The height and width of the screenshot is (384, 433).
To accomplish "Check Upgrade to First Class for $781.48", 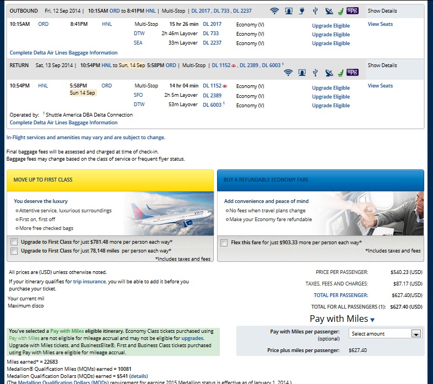I will 14,242.
